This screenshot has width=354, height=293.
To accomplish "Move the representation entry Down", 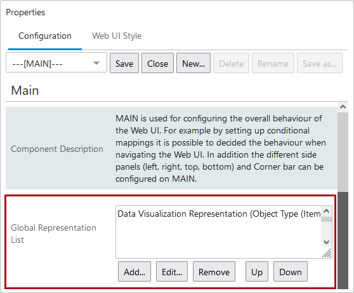I will click(x=291, y=271).
